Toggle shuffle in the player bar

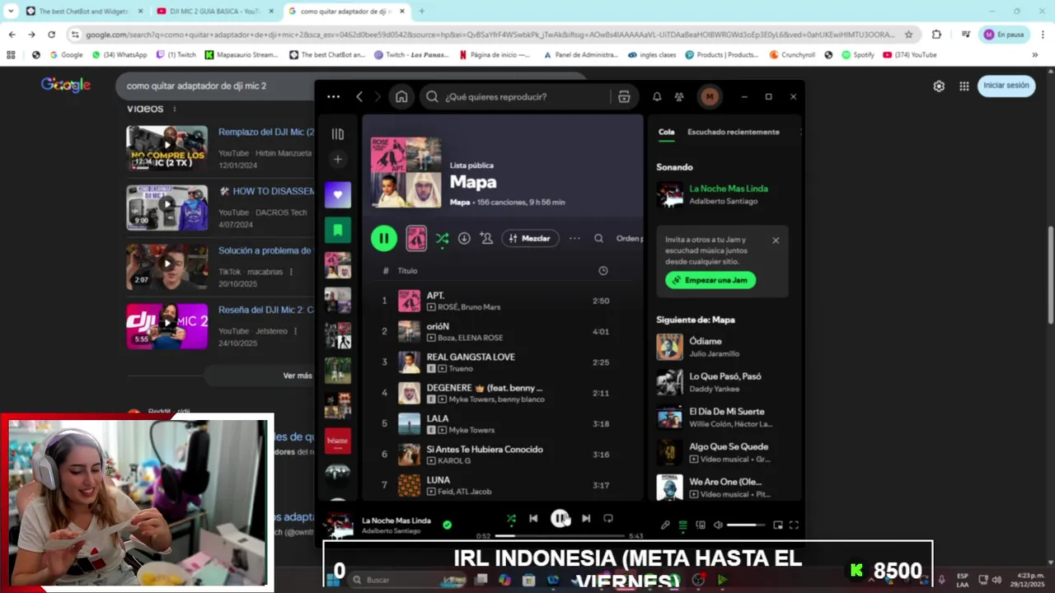point(511,518)
